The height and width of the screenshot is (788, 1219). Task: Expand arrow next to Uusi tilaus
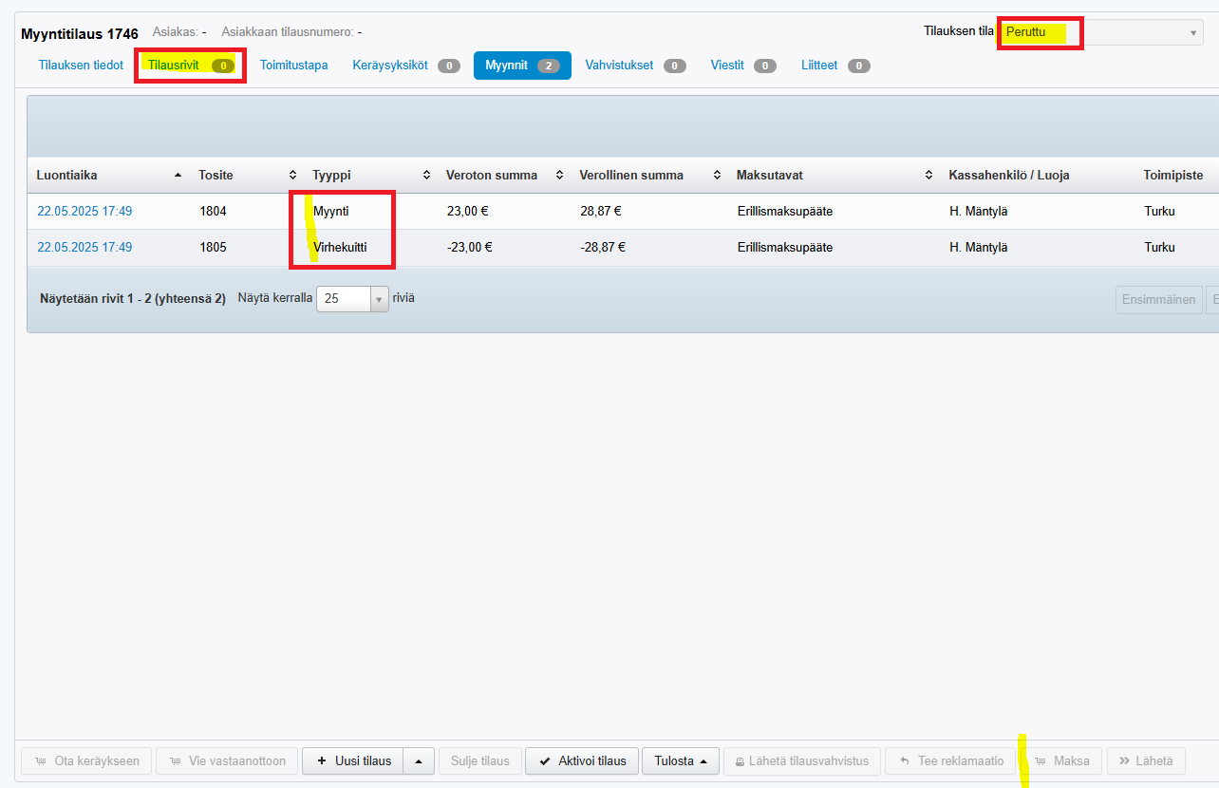(419, 760)
